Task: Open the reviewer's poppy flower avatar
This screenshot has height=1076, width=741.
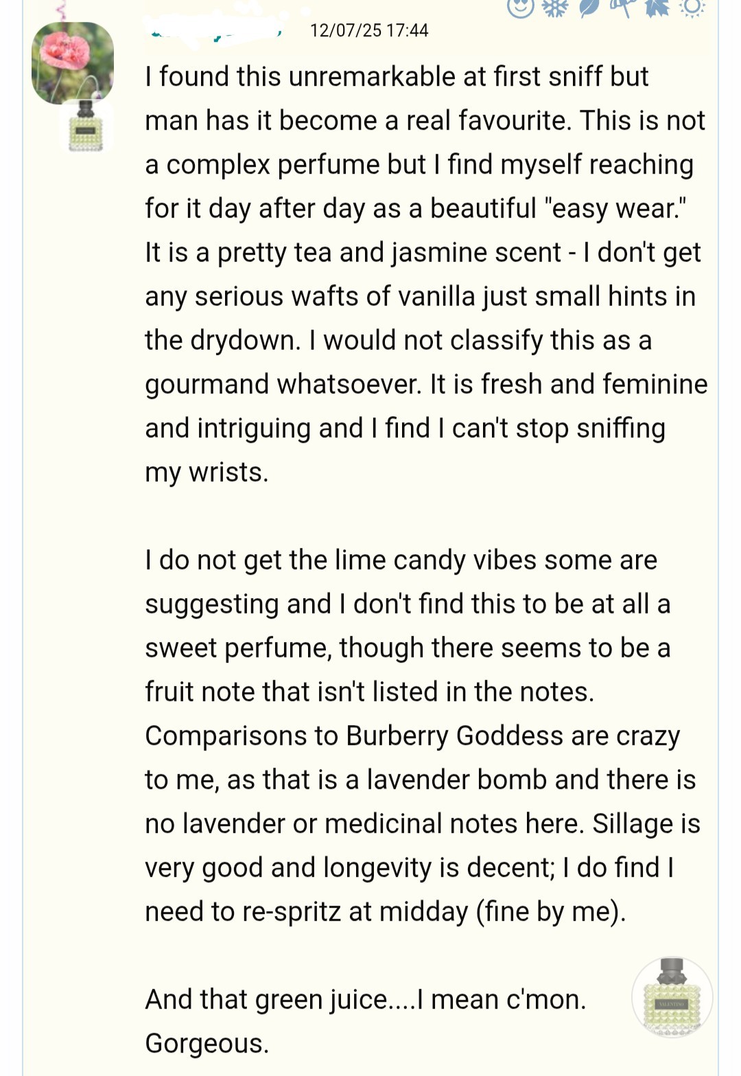Action: [x=72, y=62]
